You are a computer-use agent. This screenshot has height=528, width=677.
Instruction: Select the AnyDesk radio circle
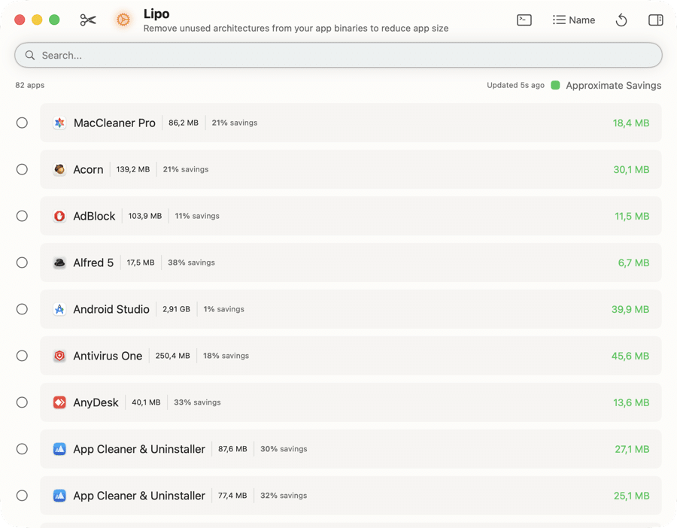(x=22, y=402)
